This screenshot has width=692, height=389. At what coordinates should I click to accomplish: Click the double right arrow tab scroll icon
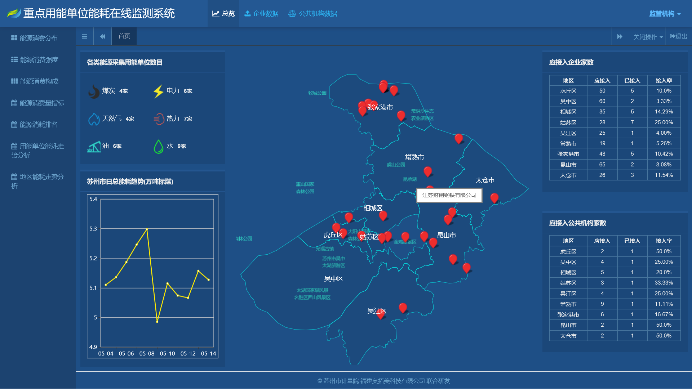coord(620,37)
